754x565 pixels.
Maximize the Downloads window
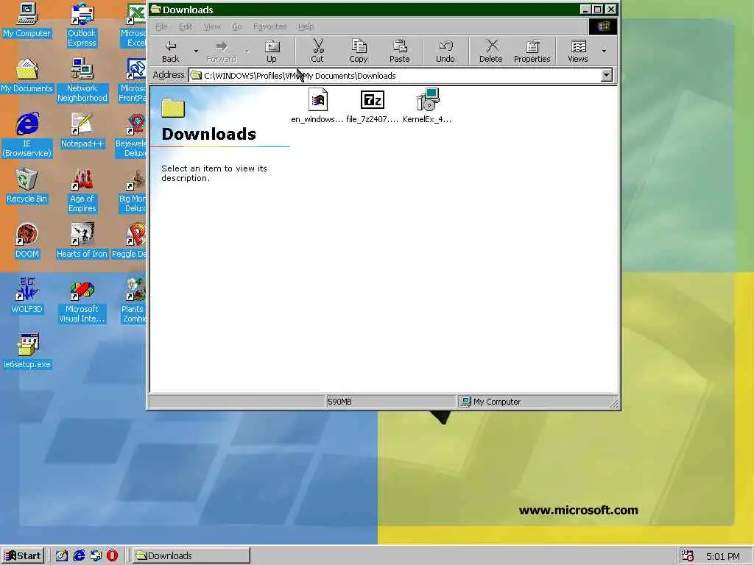(598, 10)
